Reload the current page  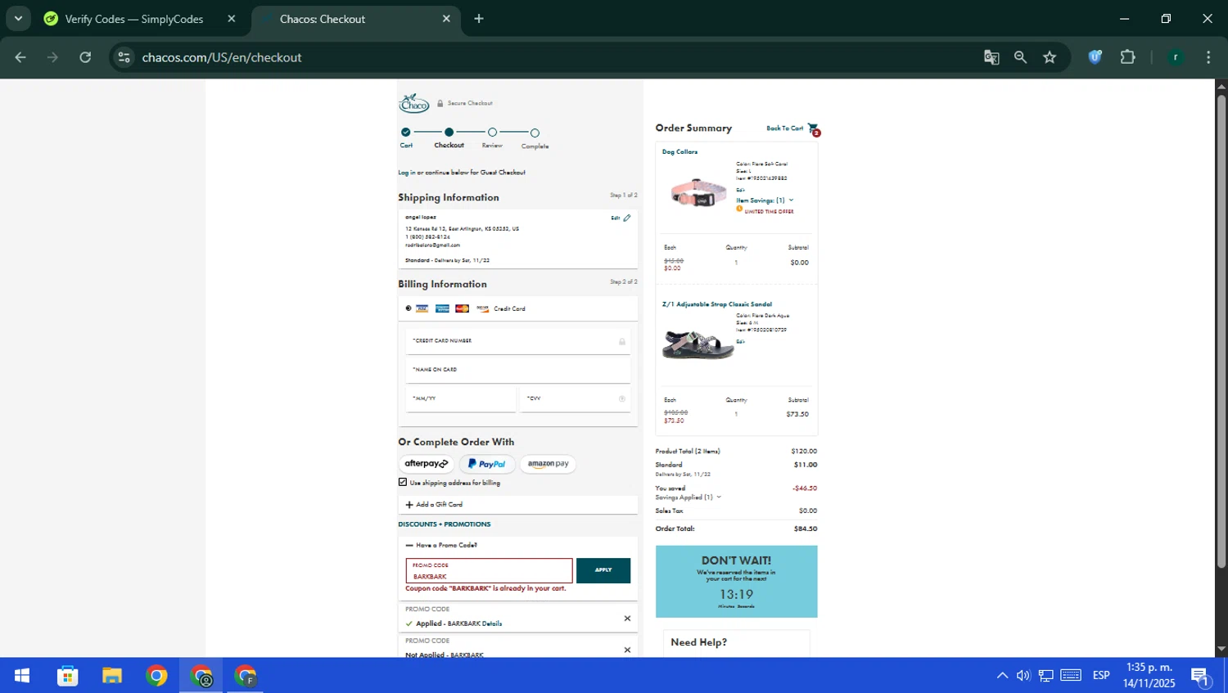(x=85, y=57)
